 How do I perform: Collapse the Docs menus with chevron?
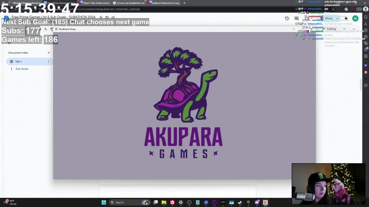pyautogui.click(x=354, y=29)
